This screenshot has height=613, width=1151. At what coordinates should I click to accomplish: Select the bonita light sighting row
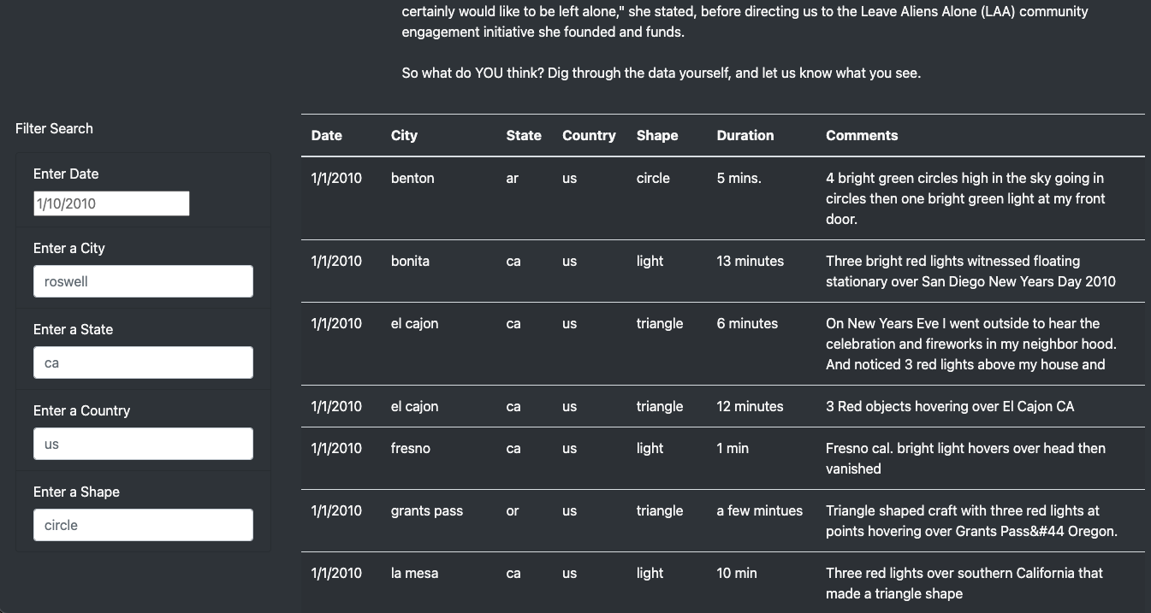[x=599, y=270]
